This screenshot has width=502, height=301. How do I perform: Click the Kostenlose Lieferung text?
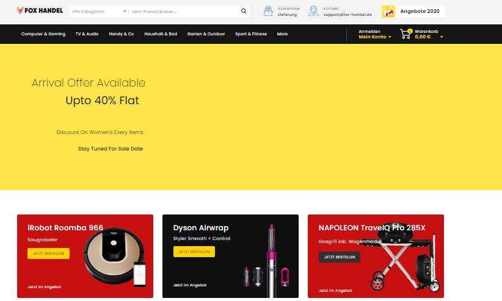288,12
